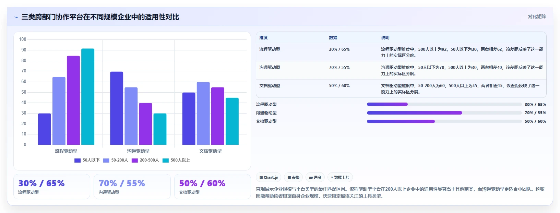
Task: Click the 500人以上 bar in 文档驱动型 group
Action: pos(232,121)
